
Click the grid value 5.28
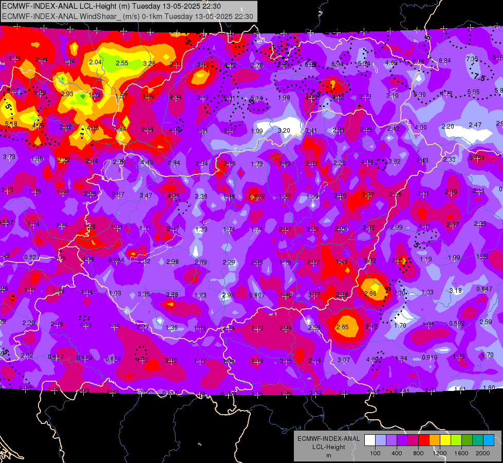point(40,92)
